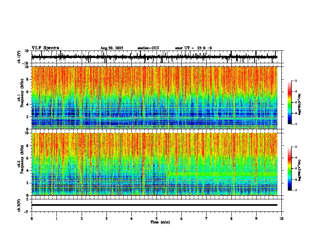The height and width of the screenshot is (245, 317).
Task: Click time axis tick label "1"
Action: point(56,219)
